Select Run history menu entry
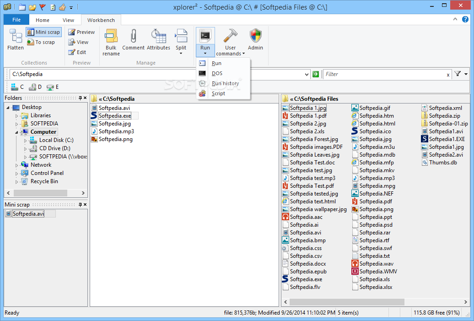This screenshot has width=474, height=321. pyautogui.click(x=223, y=83)
